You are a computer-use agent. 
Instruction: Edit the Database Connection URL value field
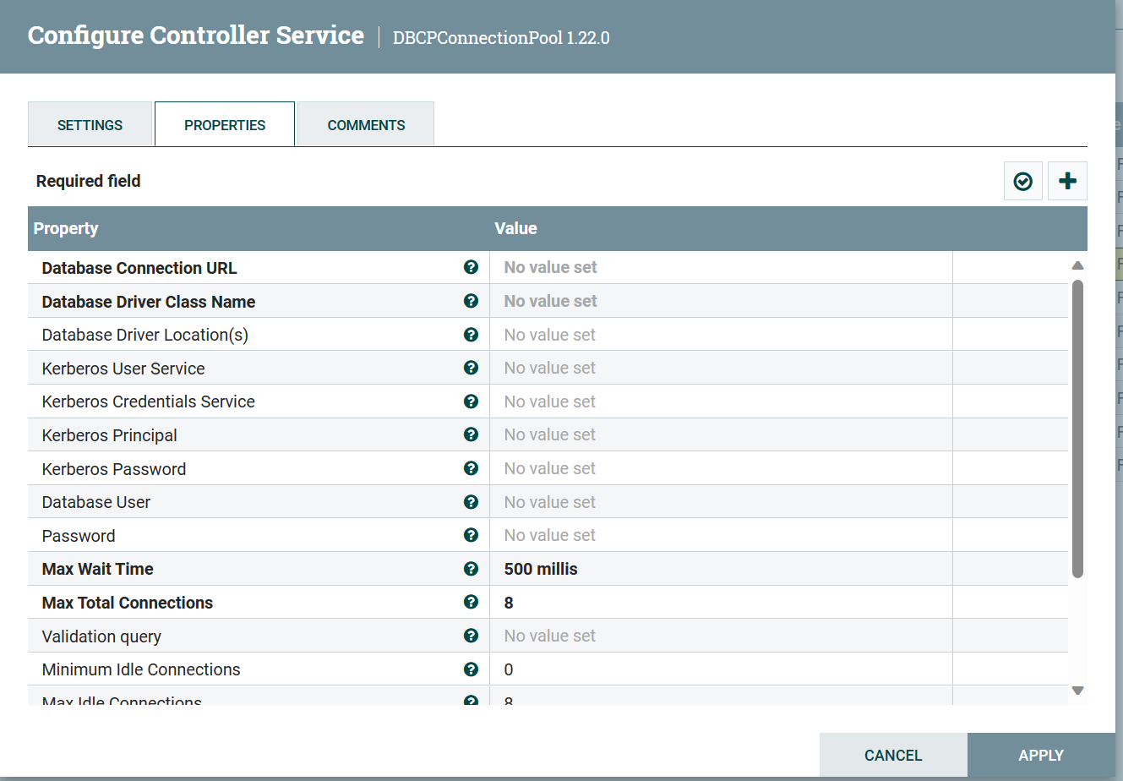(718, 266)
